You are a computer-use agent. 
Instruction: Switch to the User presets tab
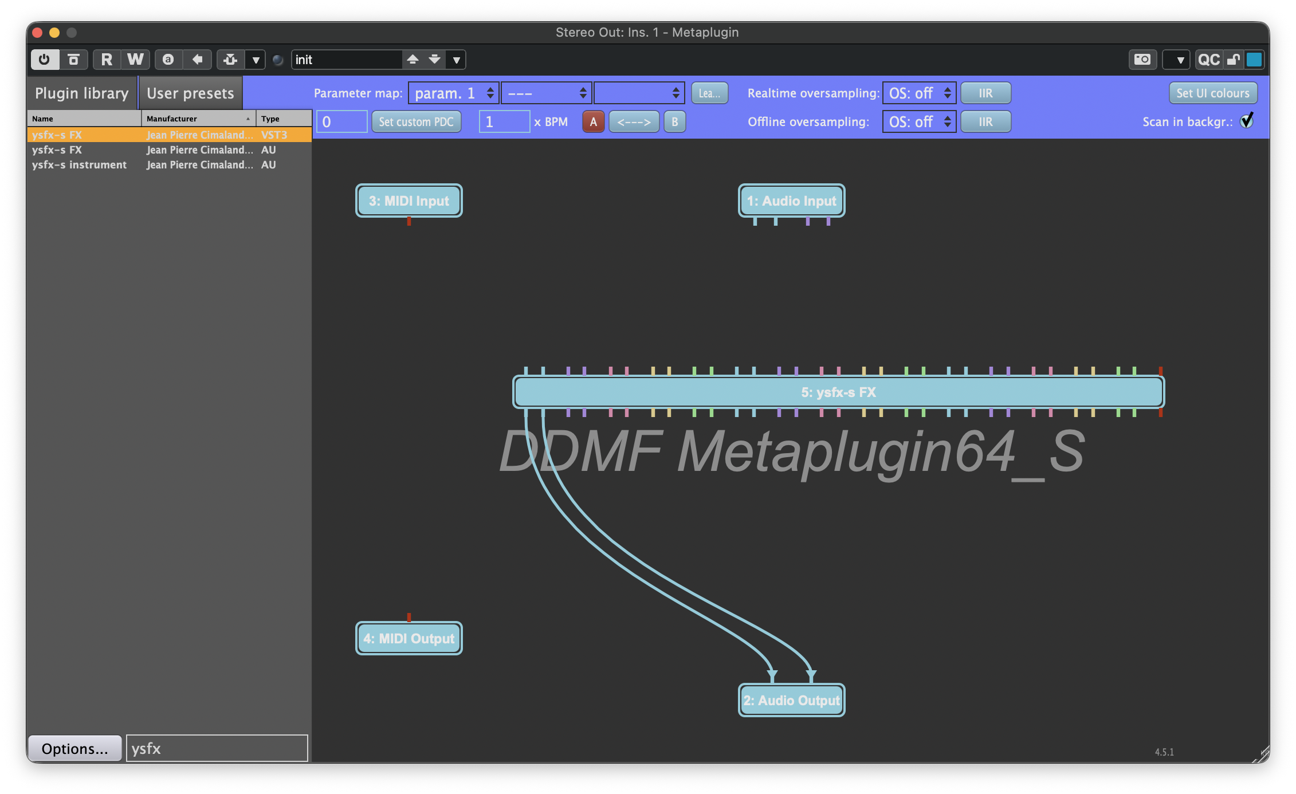point(190,93)
